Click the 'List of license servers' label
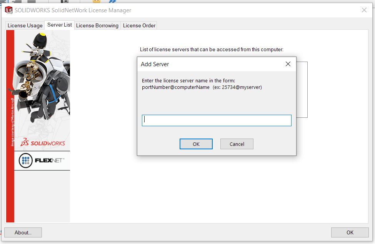Screen dimensions: 375x244 212,50
